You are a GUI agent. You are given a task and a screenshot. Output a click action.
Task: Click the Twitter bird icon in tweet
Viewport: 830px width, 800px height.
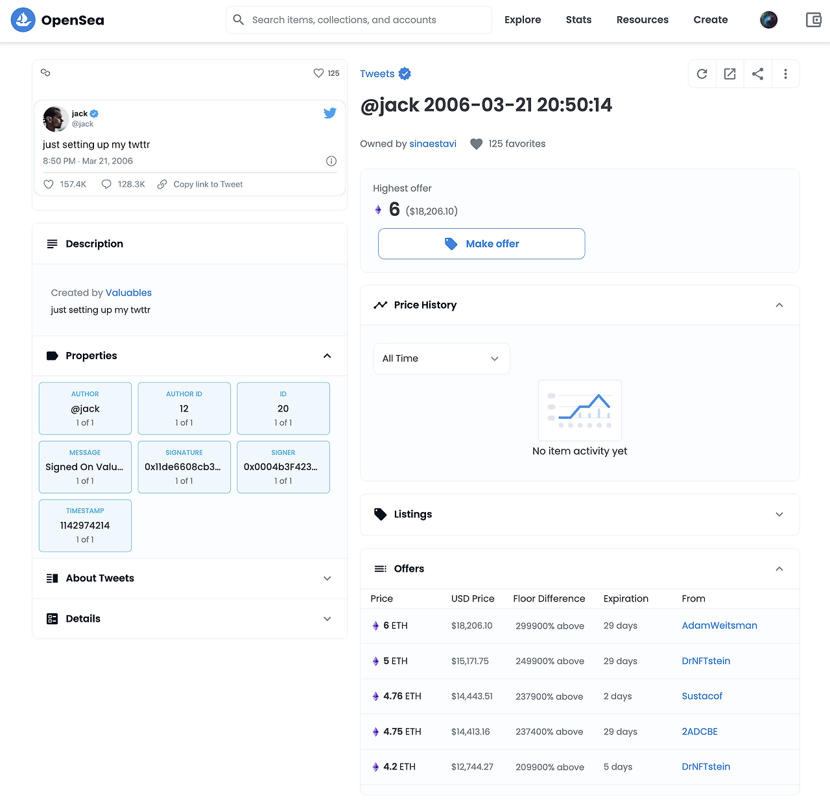click(x=330, y=113)
